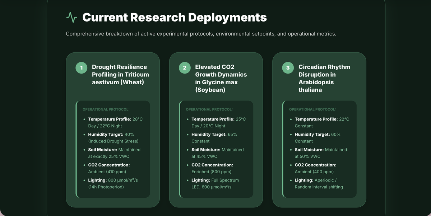
Task: Select Temperature Profile 22°C Constant entry
Action: [x=322, y=122]
